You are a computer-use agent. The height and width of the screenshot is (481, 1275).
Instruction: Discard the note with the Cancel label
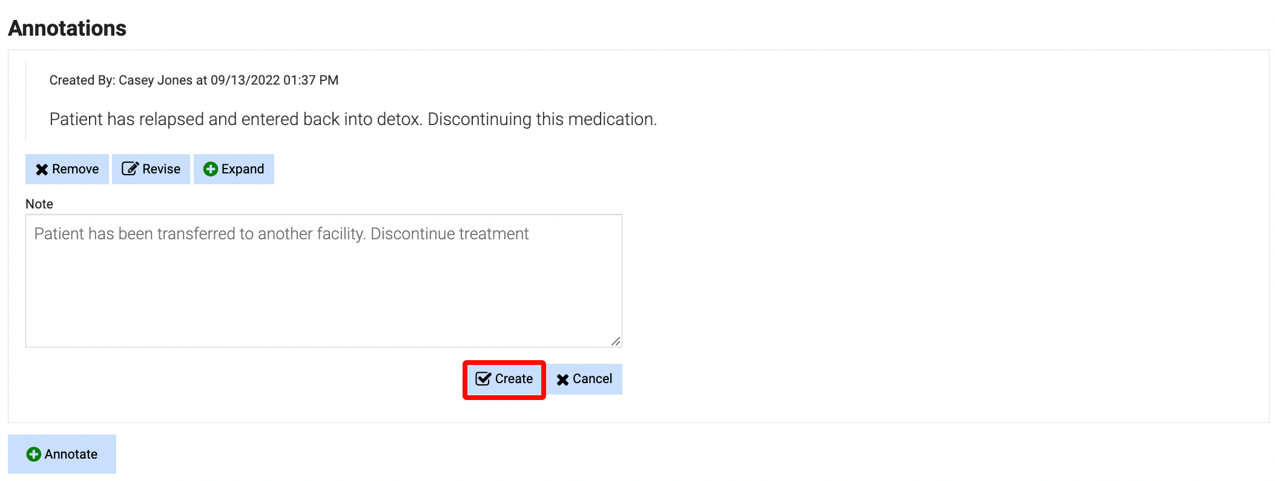tap(592, 379)
